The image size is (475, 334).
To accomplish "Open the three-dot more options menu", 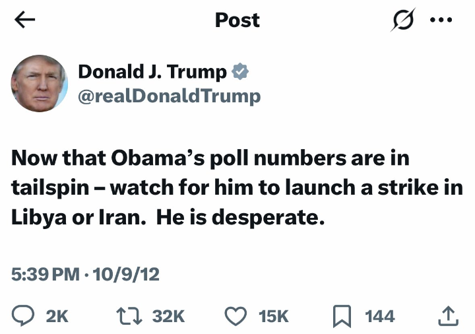I will point(441,20).
